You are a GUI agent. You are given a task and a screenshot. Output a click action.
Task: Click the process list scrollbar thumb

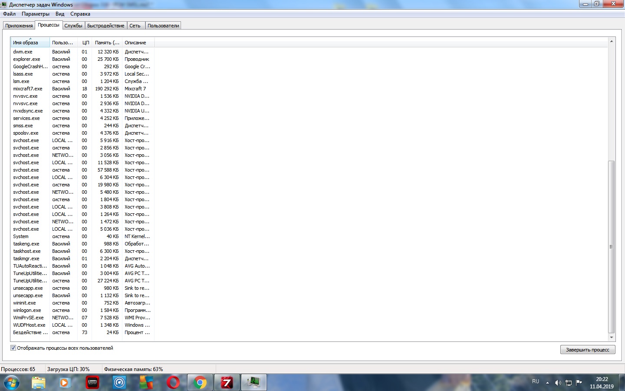[611, 246]
